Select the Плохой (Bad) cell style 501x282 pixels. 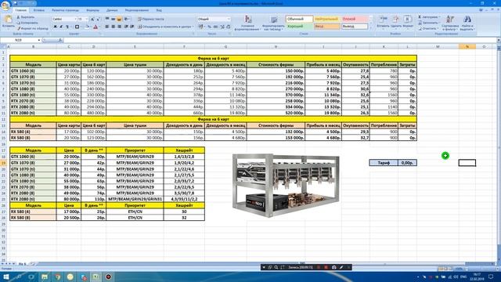[x=355, y=19]
